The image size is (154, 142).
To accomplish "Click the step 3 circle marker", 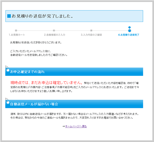I will (x=91, y=30).
